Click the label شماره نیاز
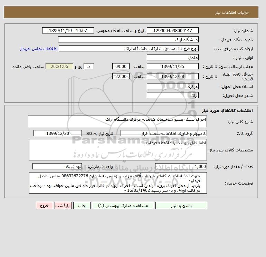This screenshot has width=266, height=257. tap(243, 31)
